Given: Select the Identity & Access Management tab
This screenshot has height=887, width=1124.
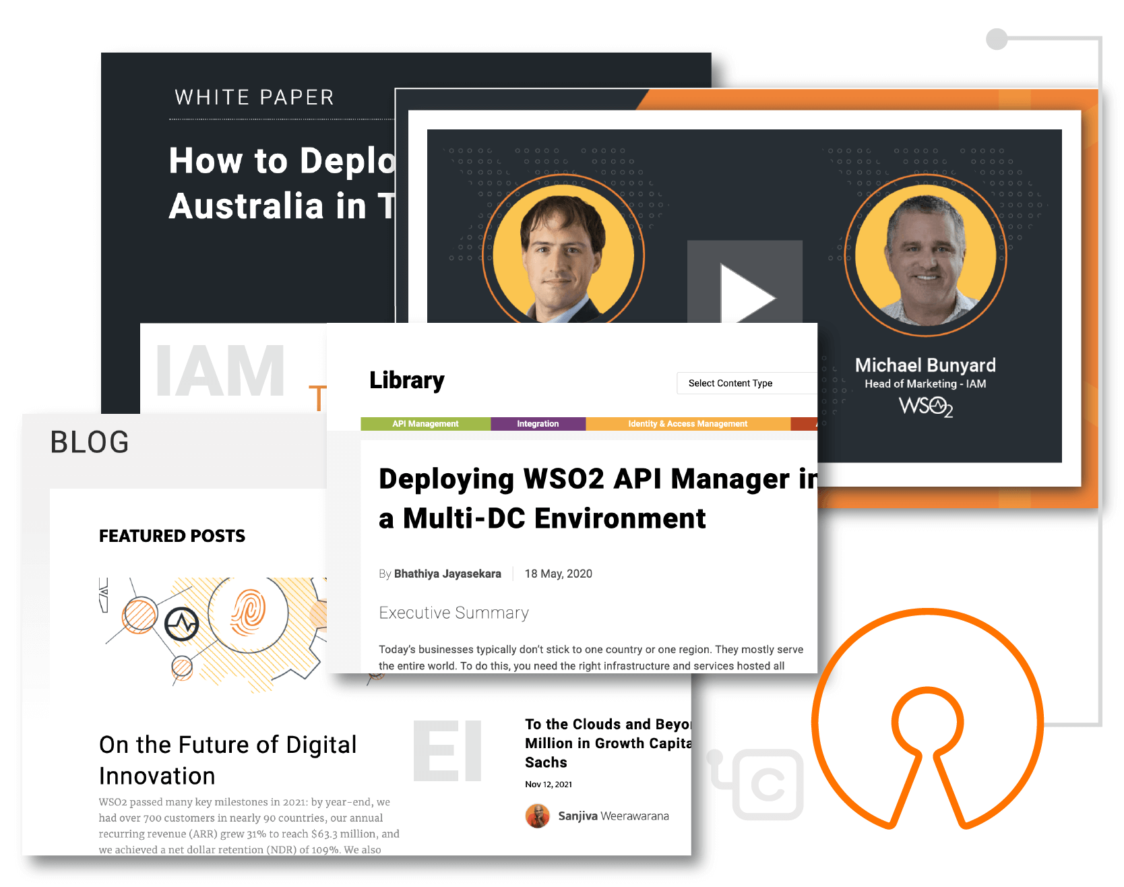Looking at the screenshot, I should (x=687, y=424).
